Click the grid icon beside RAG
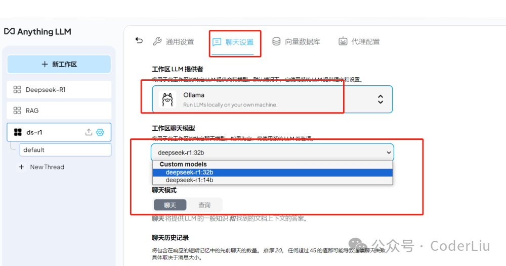Image resolution: width=506 pixels, height=266 pixels. tap(17, 111)
